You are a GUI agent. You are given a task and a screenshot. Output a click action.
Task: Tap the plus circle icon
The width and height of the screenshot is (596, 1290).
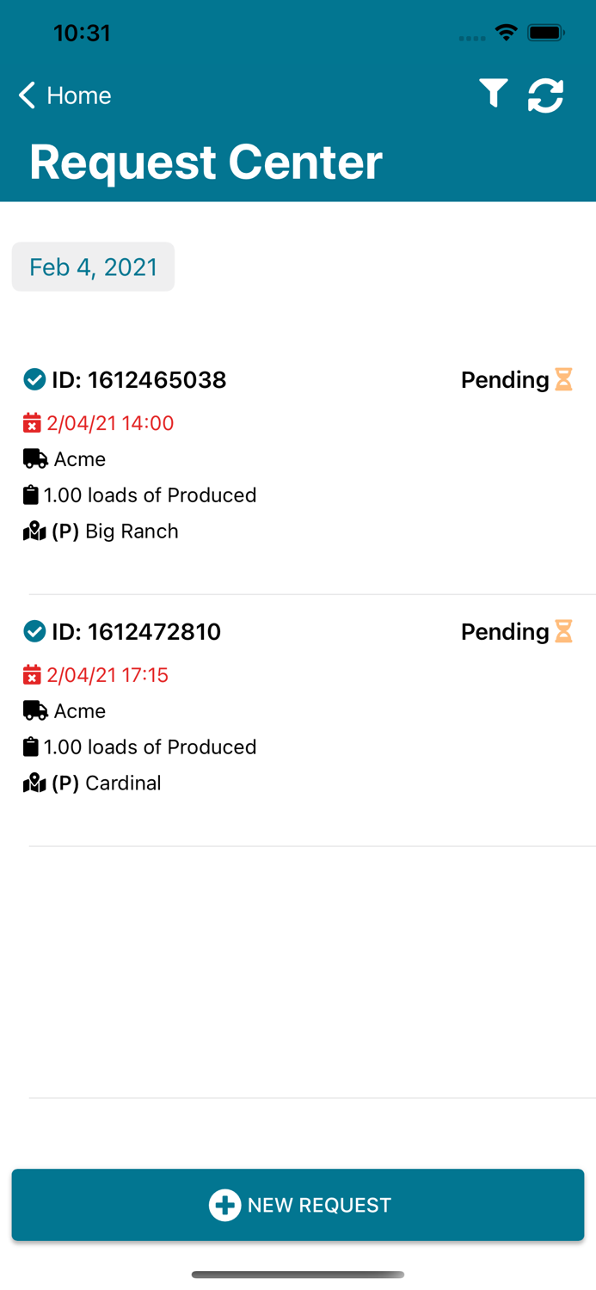pyautogui.click(x=224, y=1205)
